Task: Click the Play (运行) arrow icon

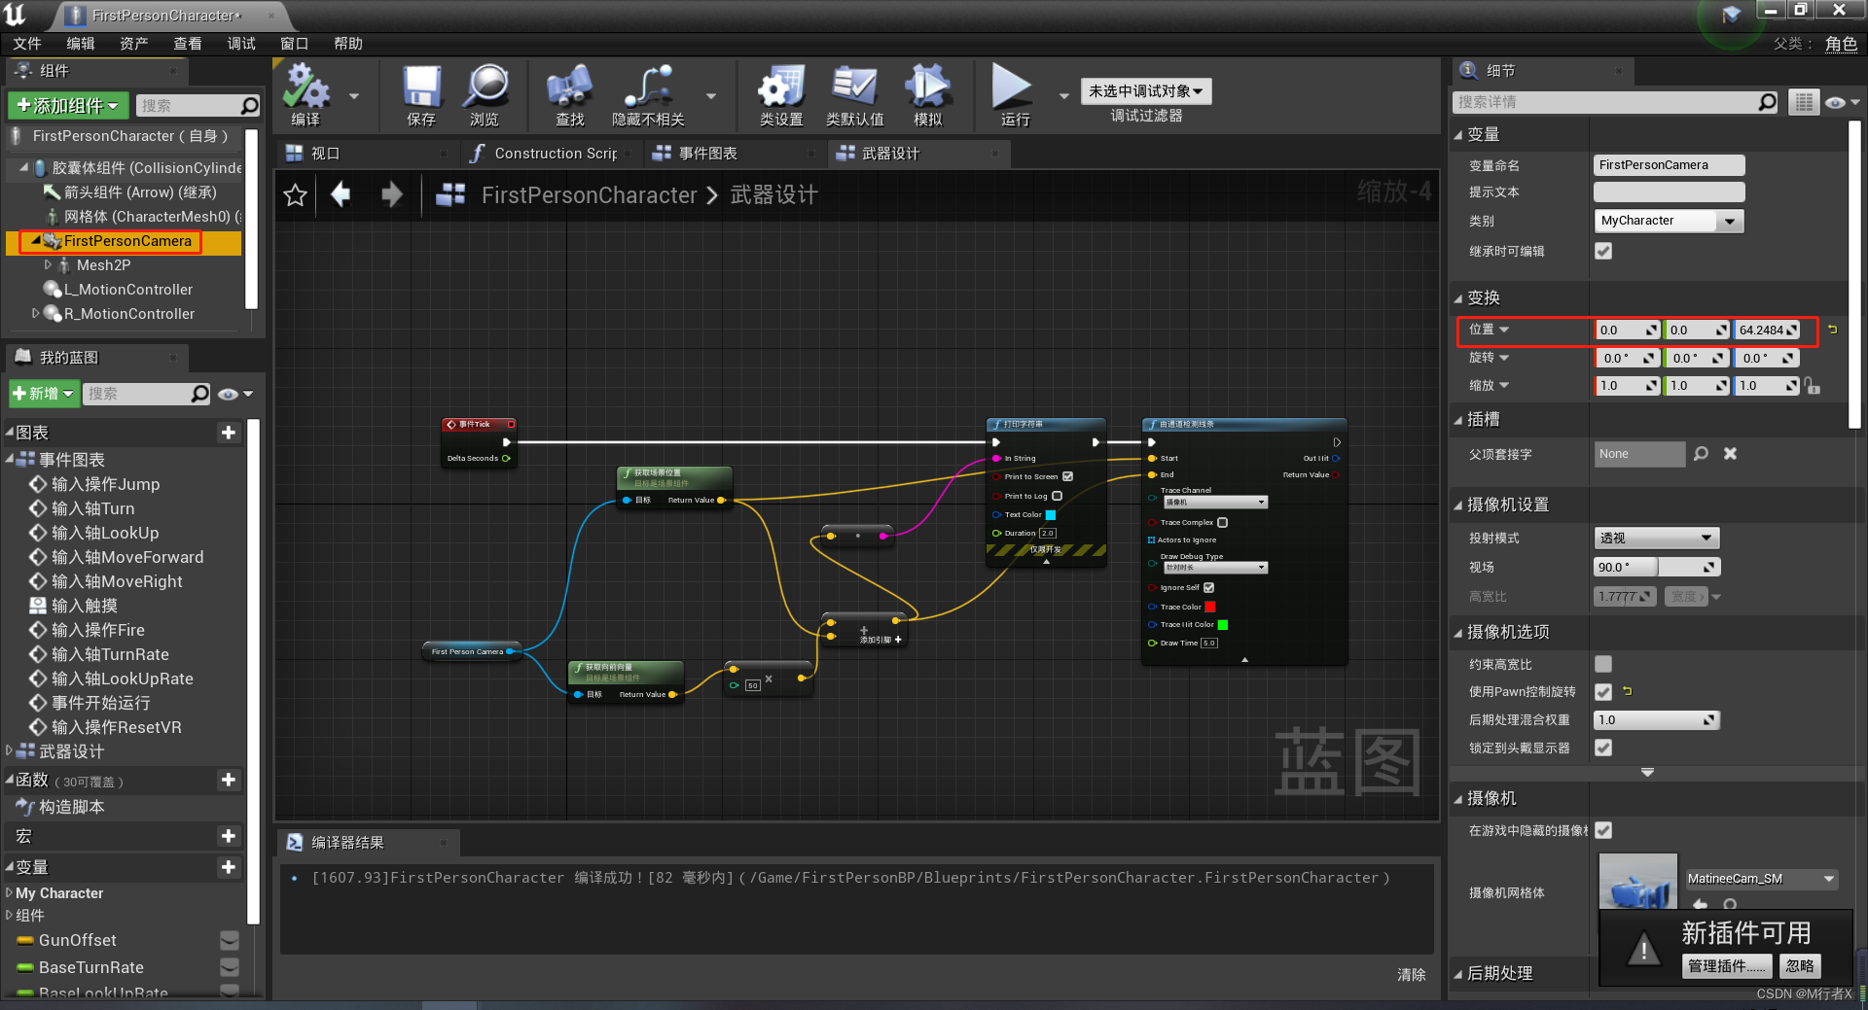Action: pyautogui.click(x=1012, y=87)
